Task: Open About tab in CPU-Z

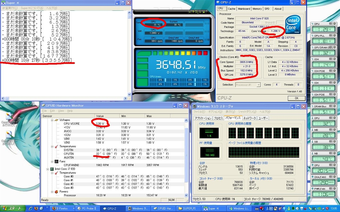Action: (278, 9)
